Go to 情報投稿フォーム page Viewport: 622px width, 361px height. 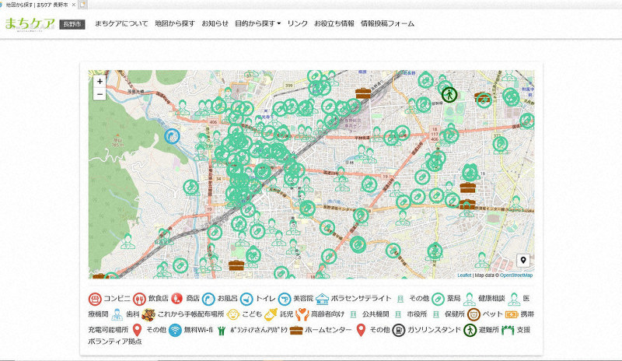point(387,23)
